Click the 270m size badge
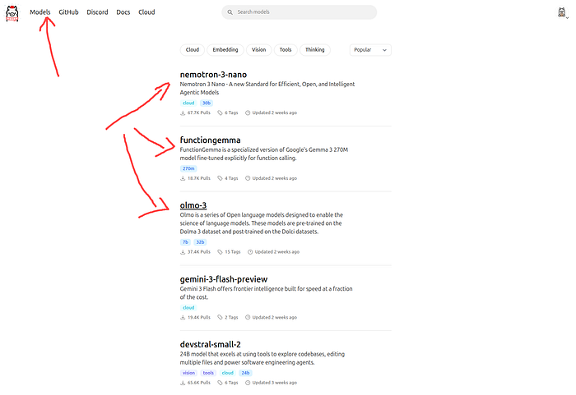Viewport: 576px width, 395px height. click(x=188, y=168)
